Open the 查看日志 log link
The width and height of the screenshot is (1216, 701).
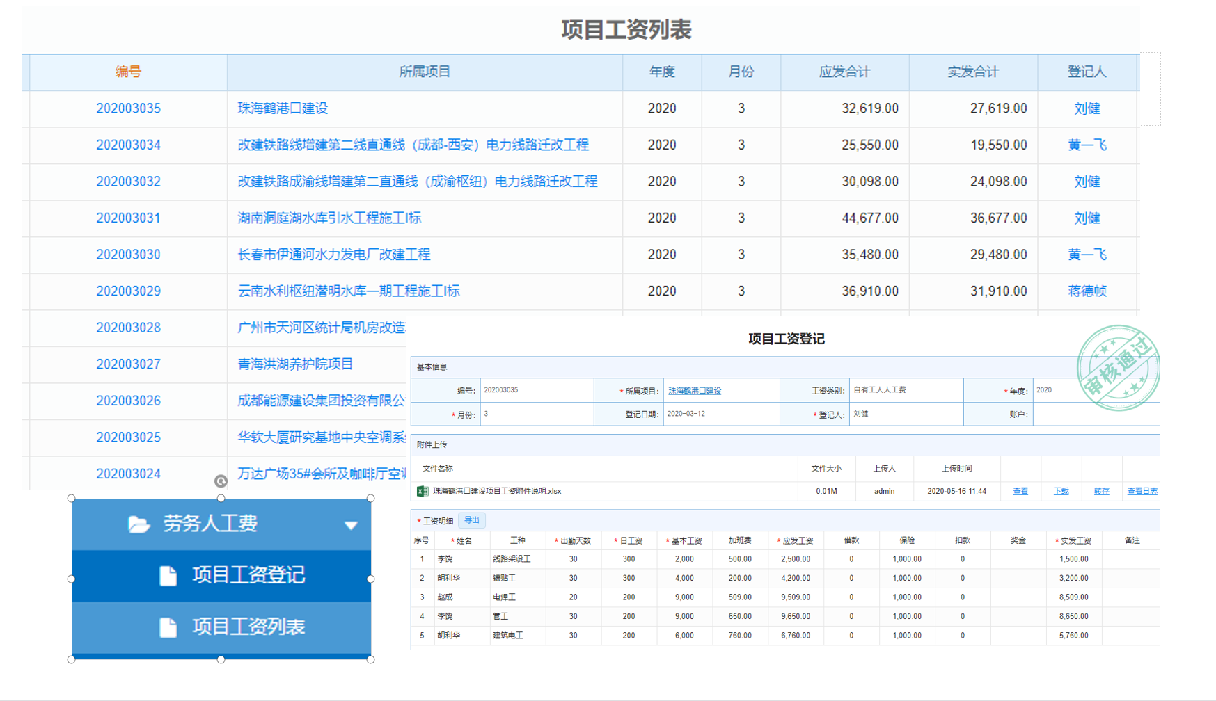pyautogui.click(x=1142, y=491)
